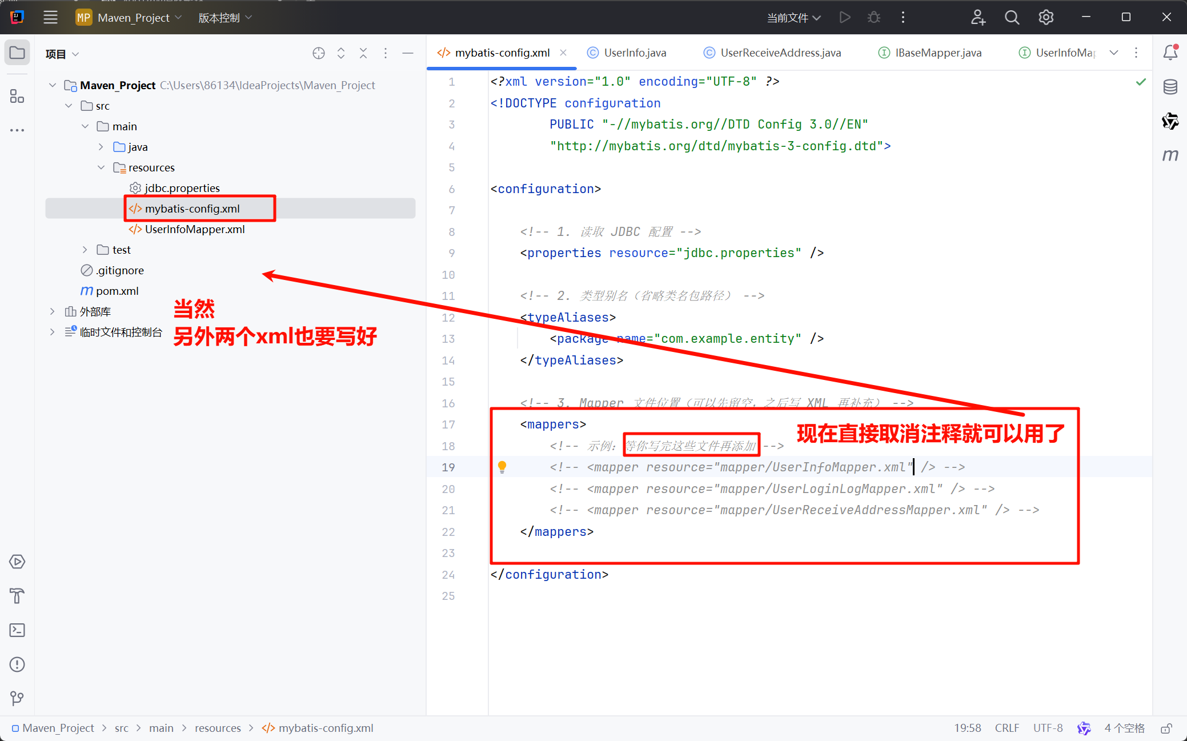
Task: Toggle the Project tool window folder button
Action: [x=17, y=53]
